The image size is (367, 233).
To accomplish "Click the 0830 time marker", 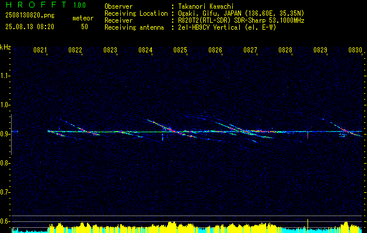I will 355,50.
